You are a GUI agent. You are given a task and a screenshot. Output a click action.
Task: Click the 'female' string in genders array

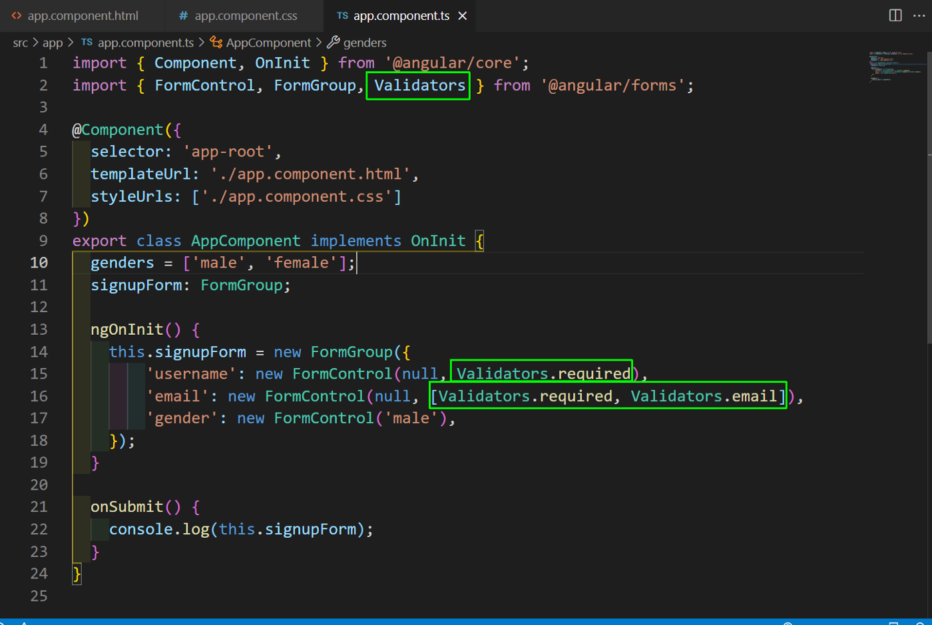(302, 263)
